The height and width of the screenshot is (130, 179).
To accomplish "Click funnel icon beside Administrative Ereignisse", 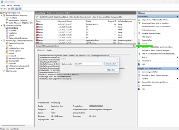I will [x=7, y=20].
